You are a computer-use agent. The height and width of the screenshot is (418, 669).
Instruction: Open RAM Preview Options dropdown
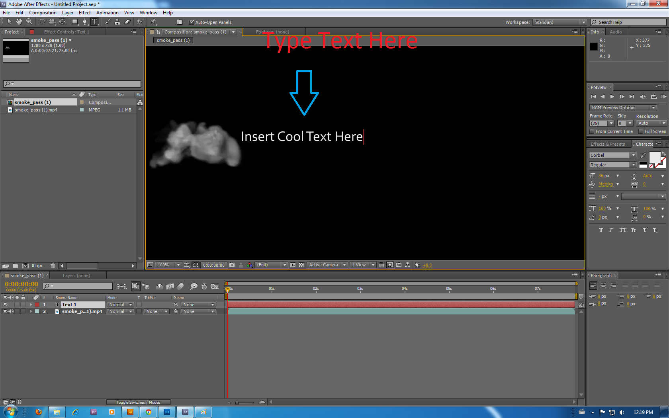click(623, 107)
